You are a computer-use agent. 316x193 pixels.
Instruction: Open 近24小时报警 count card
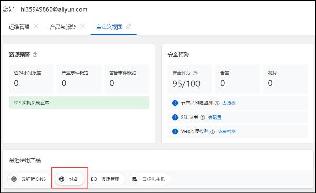(x=31, y=79)
